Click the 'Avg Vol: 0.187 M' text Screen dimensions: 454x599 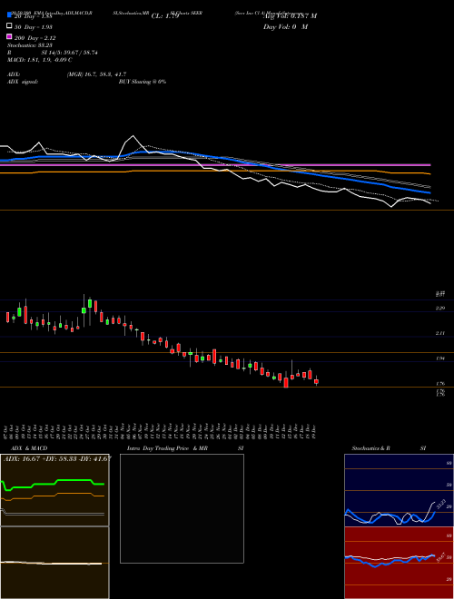[290, 16]
